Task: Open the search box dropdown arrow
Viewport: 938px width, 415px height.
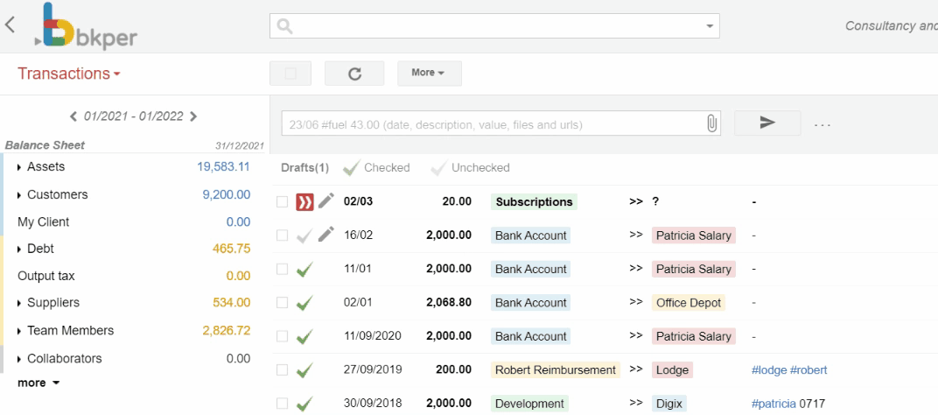Action: tap(709, 26)
